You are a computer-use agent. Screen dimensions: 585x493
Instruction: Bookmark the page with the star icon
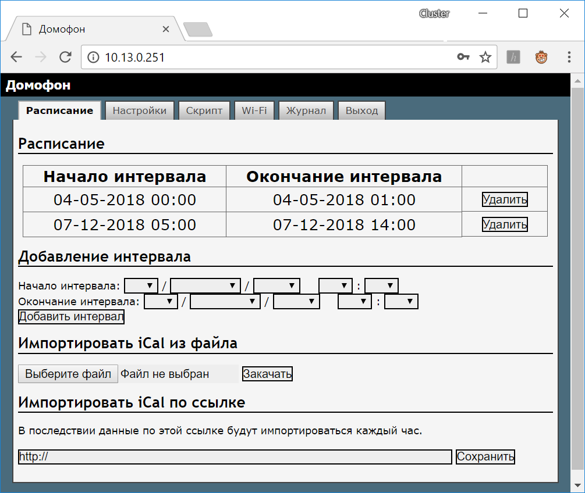tap(485, 57)
